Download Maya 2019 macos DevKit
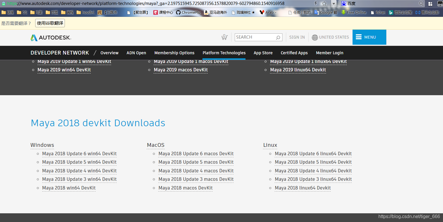The image size is (443, 222). [x=181, y=70]
